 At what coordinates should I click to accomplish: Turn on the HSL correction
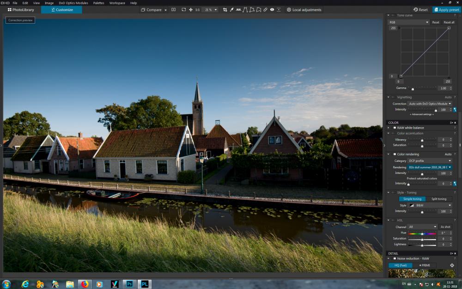click(393, 220)
